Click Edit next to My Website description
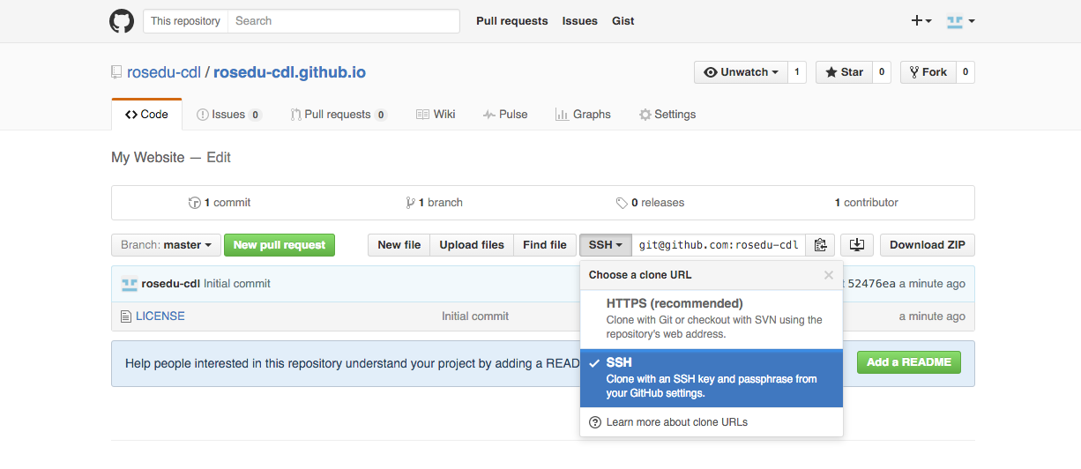Image resolution: width=1081 pixels, height=469 pixels. (219, 157)
